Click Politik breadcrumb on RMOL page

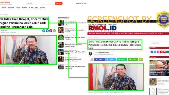click(x=96, y=37)
